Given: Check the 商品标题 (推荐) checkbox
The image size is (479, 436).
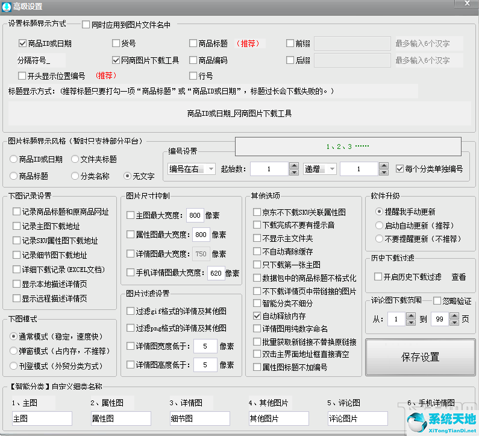Looking at the screenshot, I should 193,43.
